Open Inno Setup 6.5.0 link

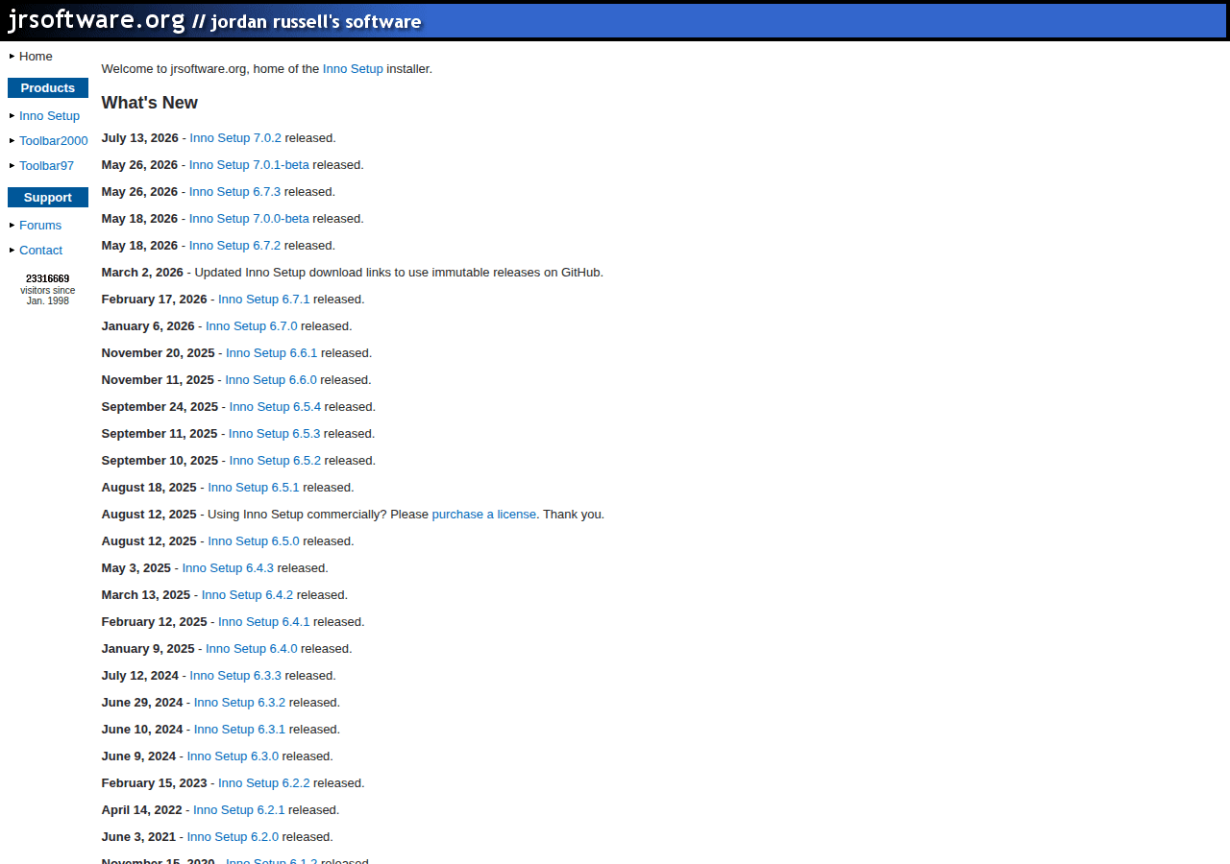[254, 541]
